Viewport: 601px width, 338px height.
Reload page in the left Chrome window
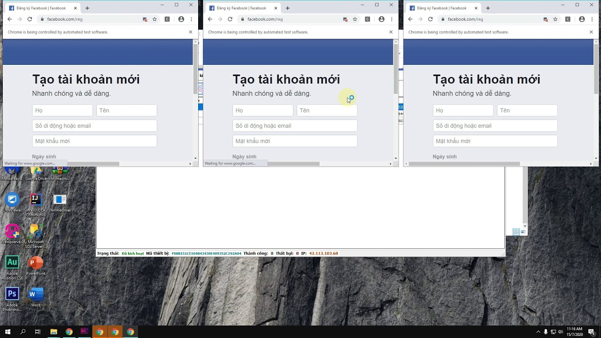pos(30,19)
